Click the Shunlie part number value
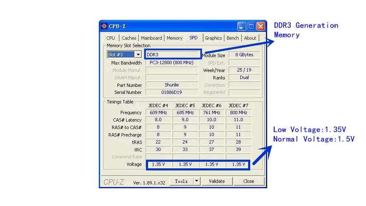The width and height of the screenshot is (366, 206). 172,85
